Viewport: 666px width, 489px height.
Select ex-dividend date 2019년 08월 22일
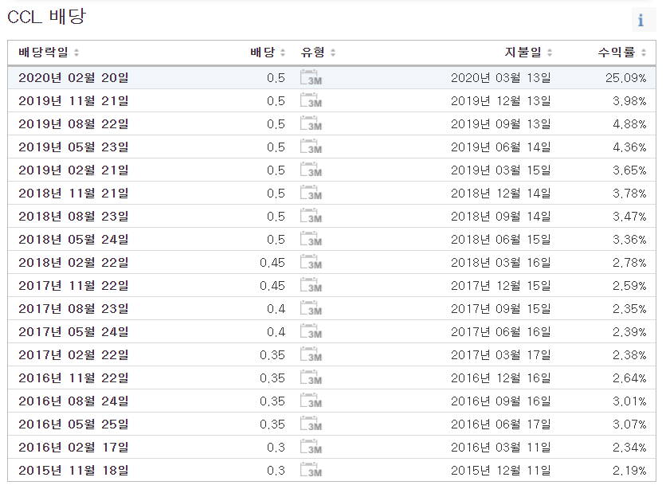73,124
